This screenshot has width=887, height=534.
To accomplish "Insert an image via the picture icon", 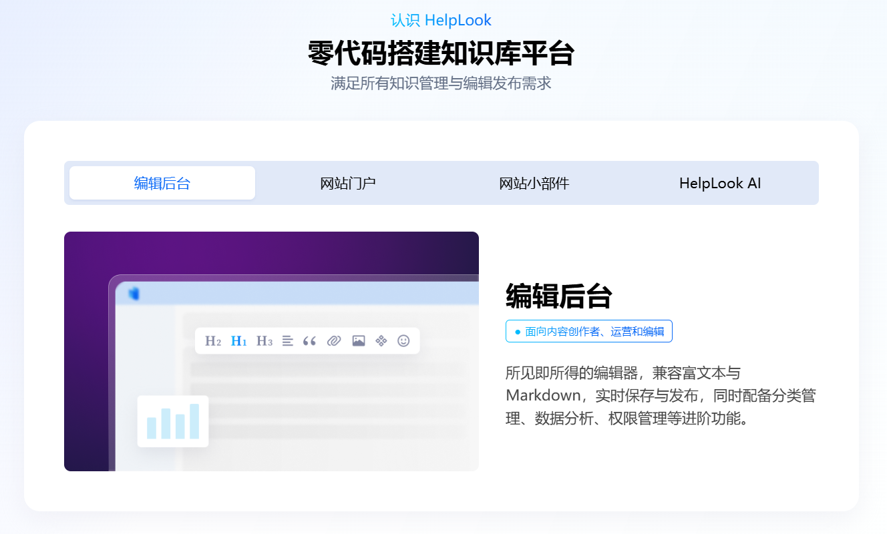I will (359, 340).
